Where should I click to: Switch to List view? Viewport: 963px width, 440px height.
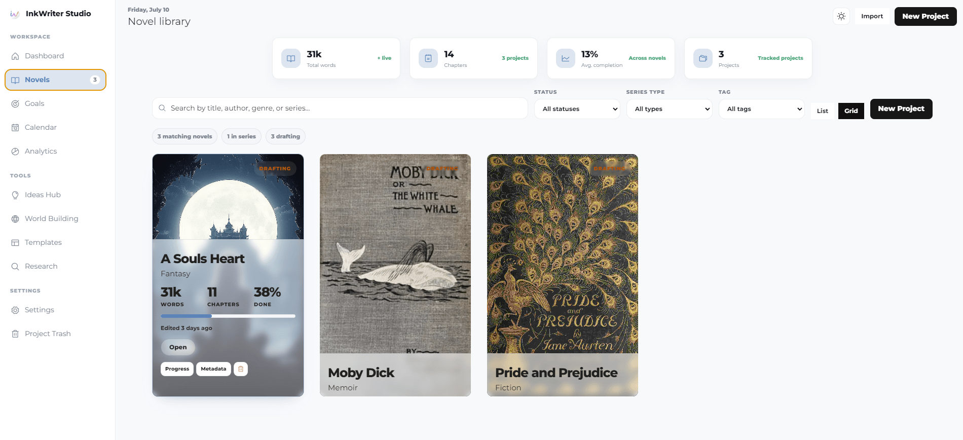tap(823, 111)
